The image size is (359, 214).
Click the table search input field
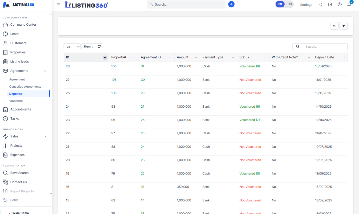pos(325,47)
